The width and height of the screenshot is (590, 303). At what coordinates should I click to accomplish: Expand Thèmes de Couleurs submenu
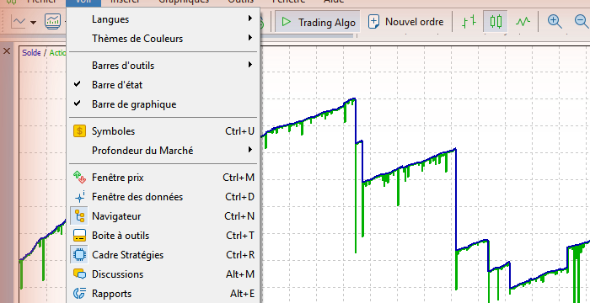coord(163,39)
